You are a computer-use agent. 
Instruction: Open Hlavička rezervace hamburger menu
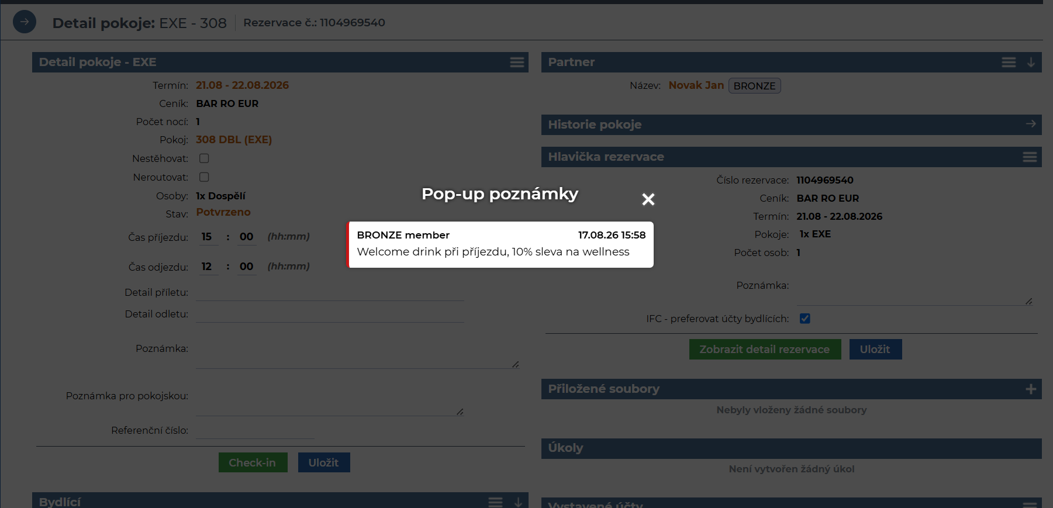coord(1030,157)
